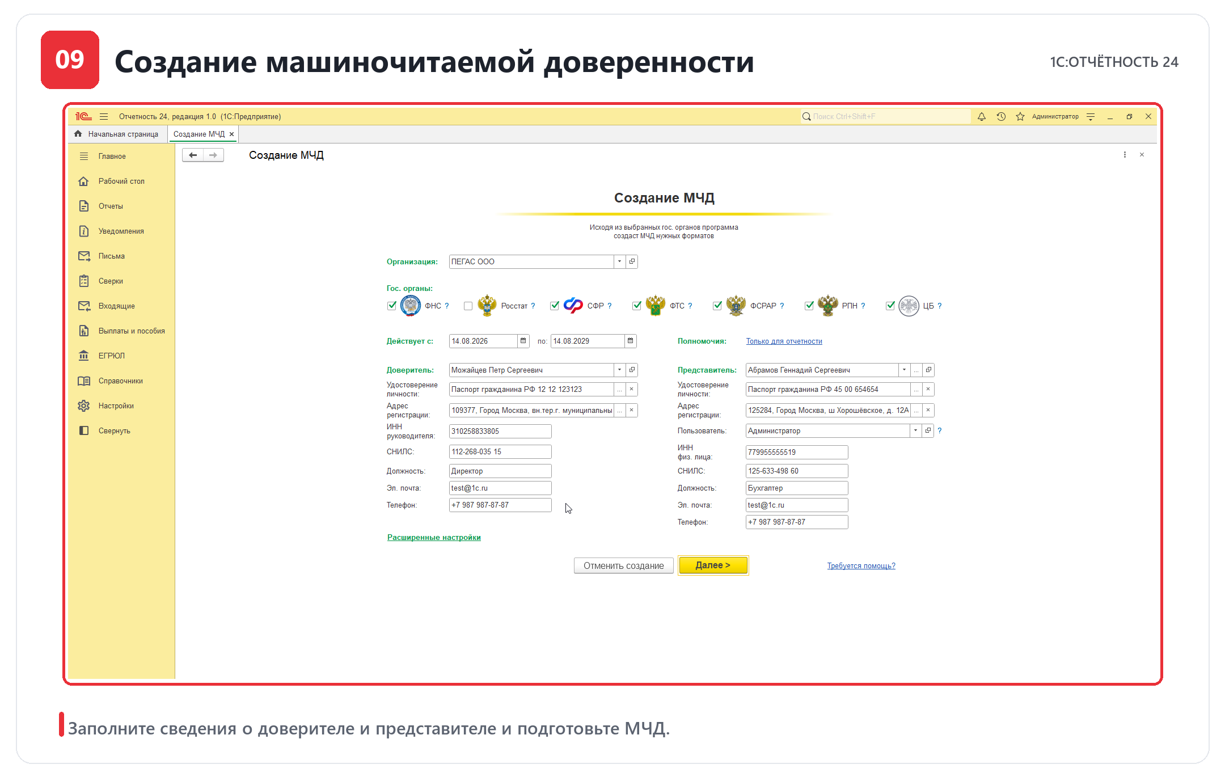Clear Доверитель passport field
1225x777 pixels.
click(631, 389)
